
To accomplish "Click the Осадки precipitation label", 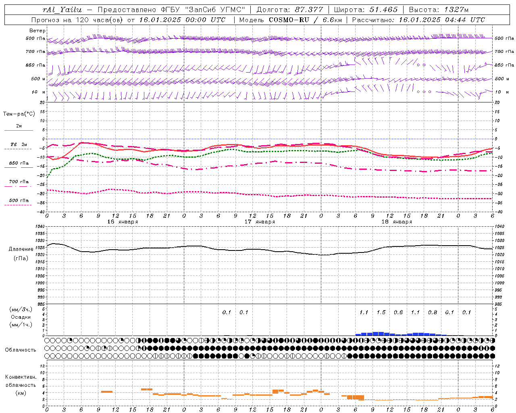I will pyautogui.click(x=21, y=317).
